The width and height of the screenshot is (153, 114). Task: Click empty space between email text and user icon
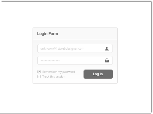click(x=94, y=48)
